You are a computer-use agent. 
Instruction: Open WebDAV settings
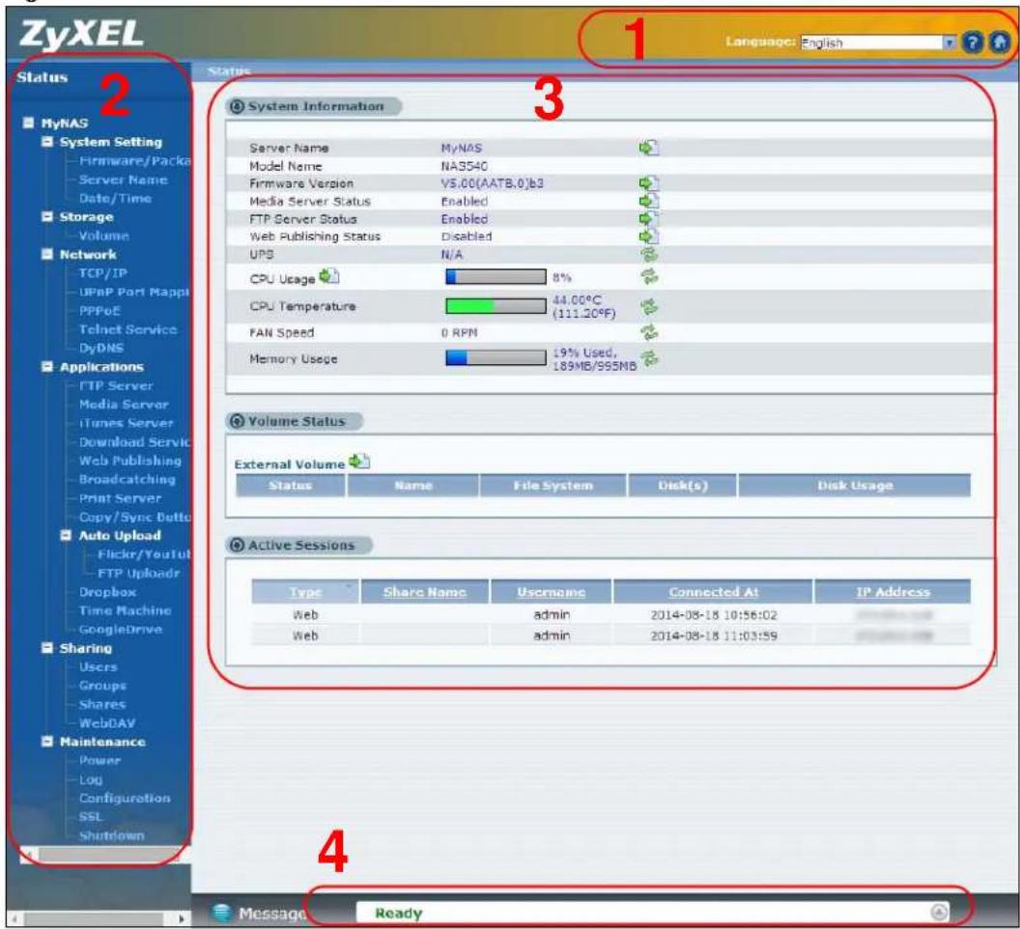pyautogui.click(x=107, y=722)
